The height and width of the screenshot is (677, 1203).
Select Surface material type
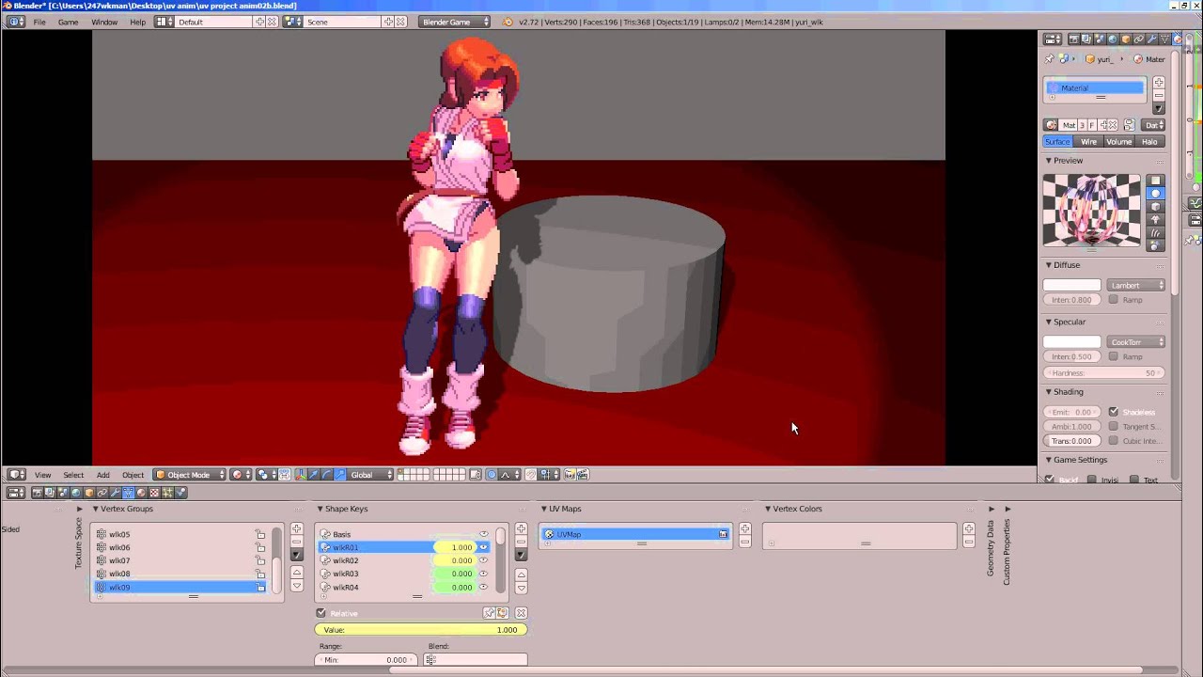click(1057, 141)
